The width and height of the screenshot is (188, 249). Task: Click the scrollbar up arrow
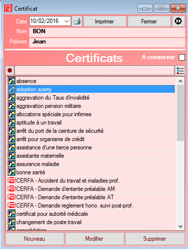pyautogui.click(x=180, y=81)
